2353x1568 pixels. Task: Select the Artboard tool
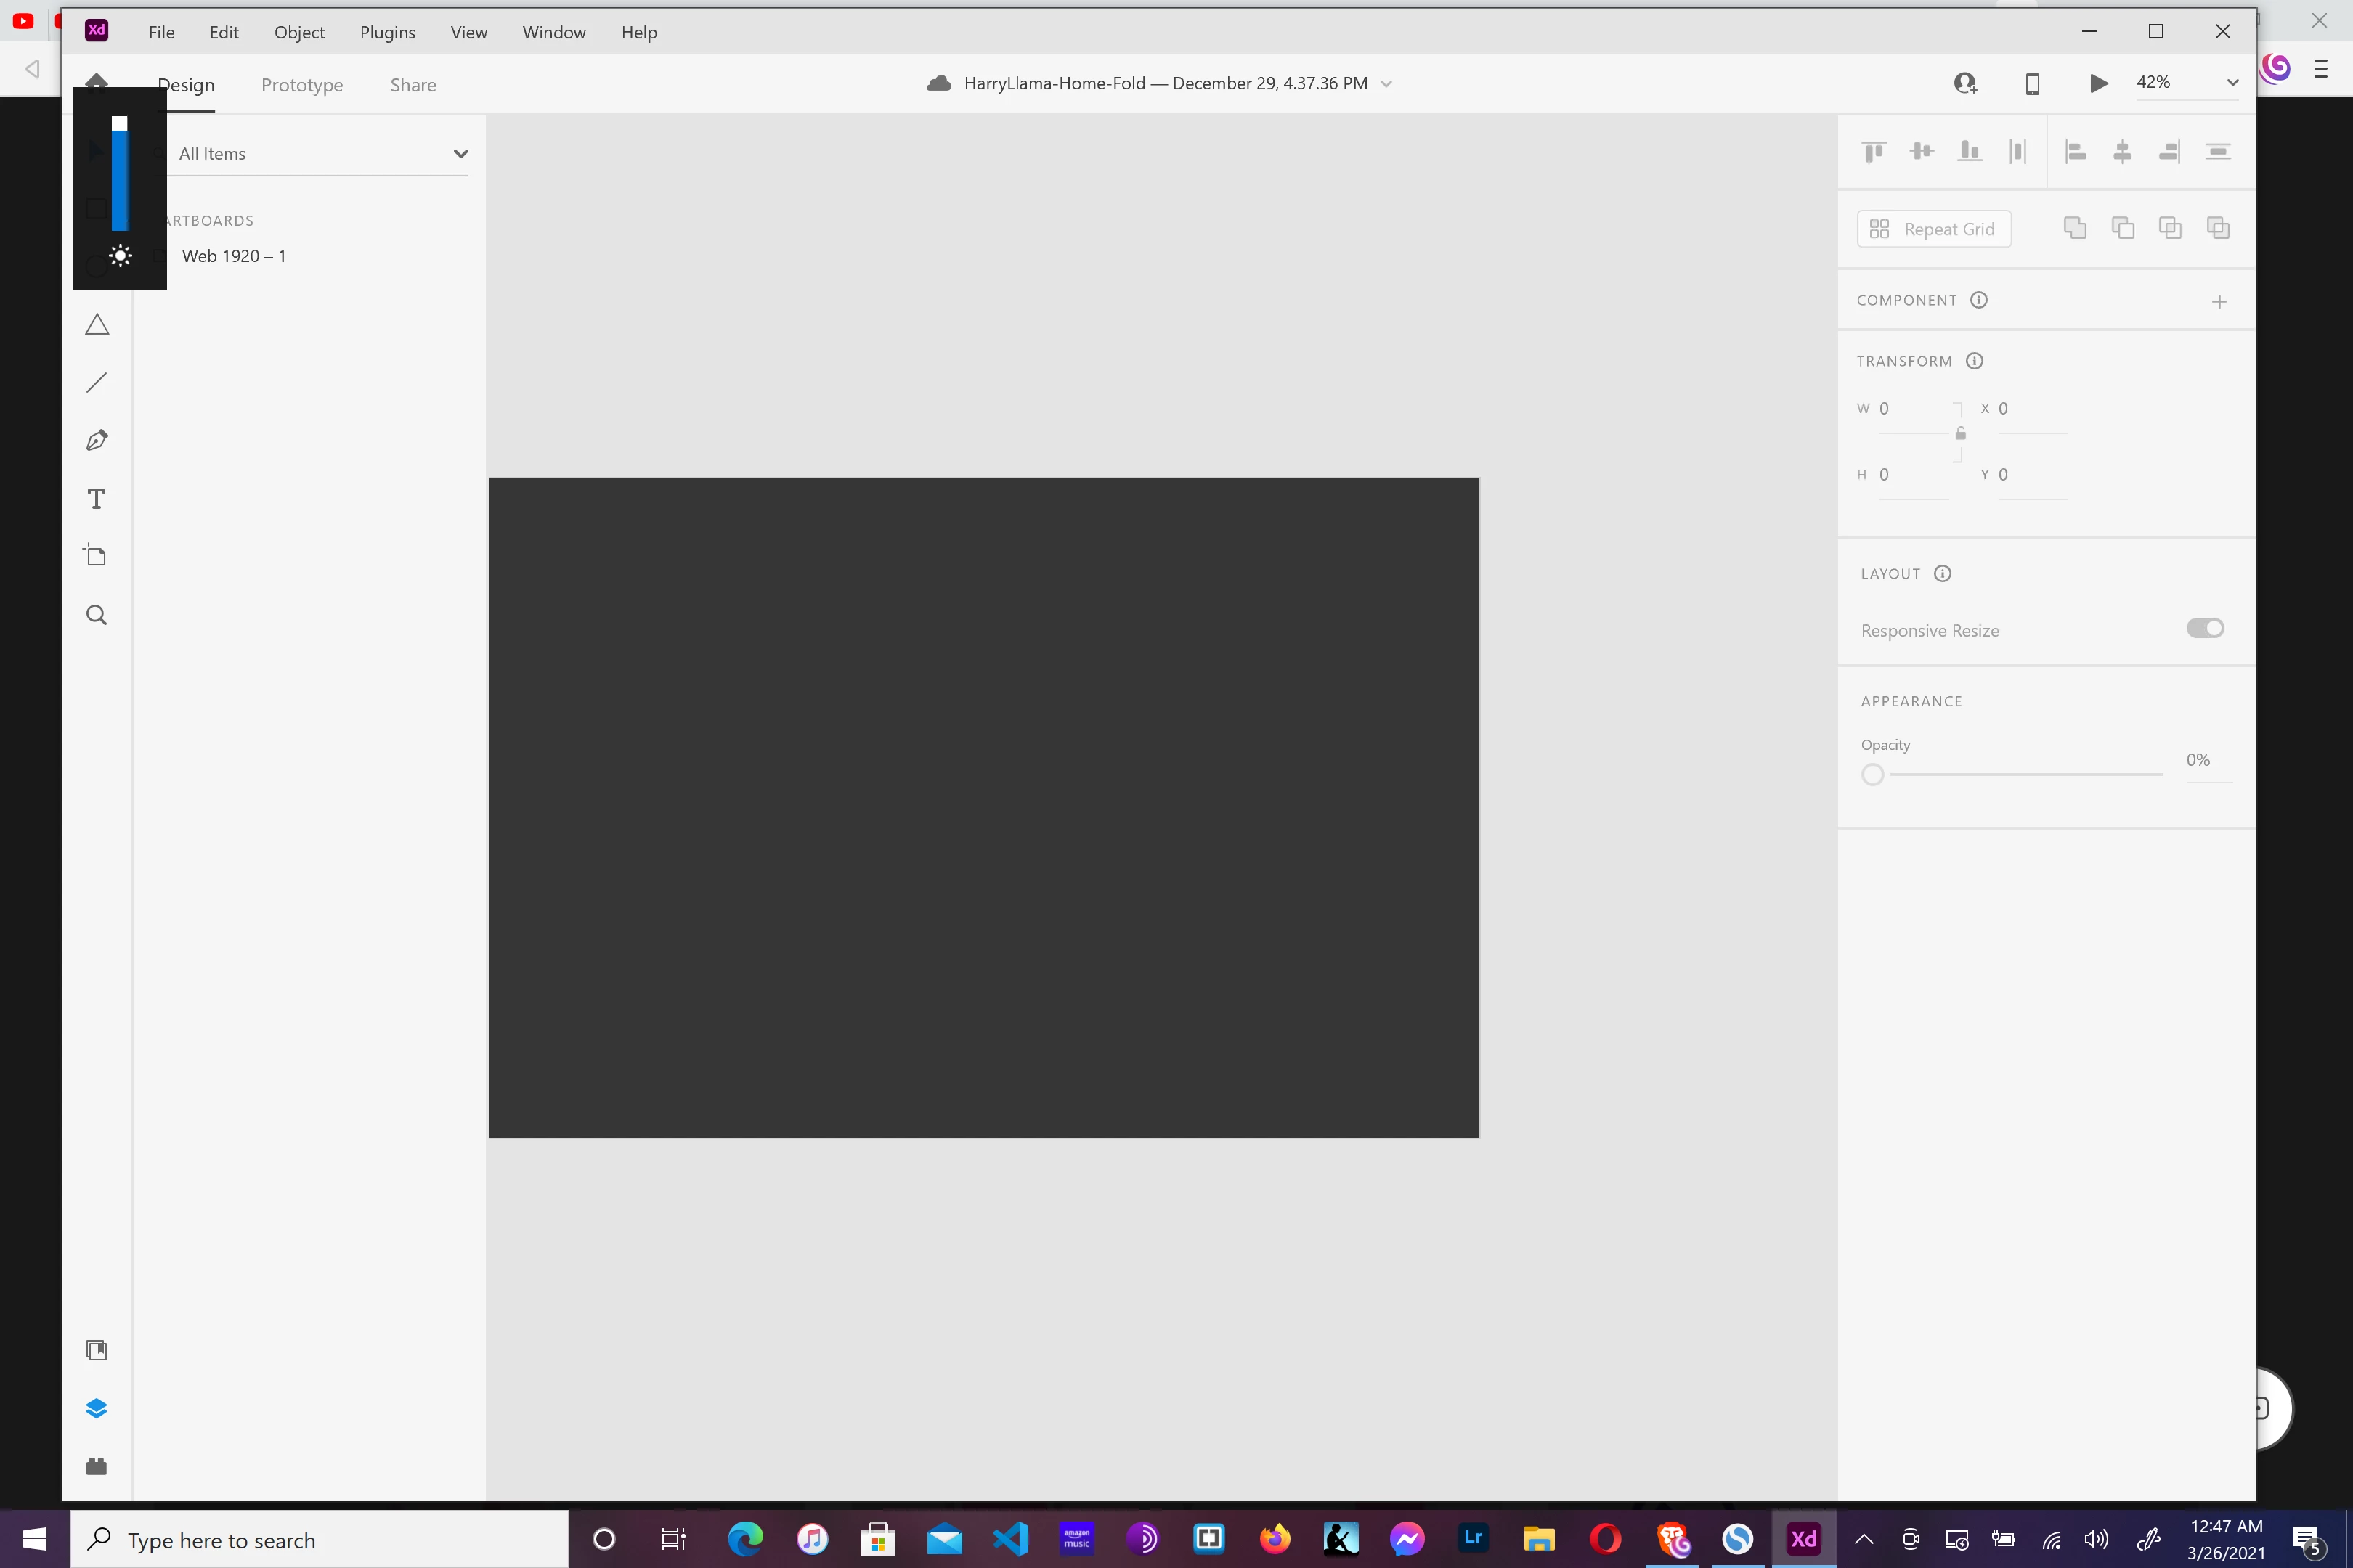pyautogui.click(x=97, y=556)
